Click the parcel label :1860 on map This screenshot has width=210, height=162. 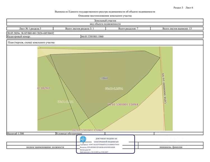[x=104, y=78]
